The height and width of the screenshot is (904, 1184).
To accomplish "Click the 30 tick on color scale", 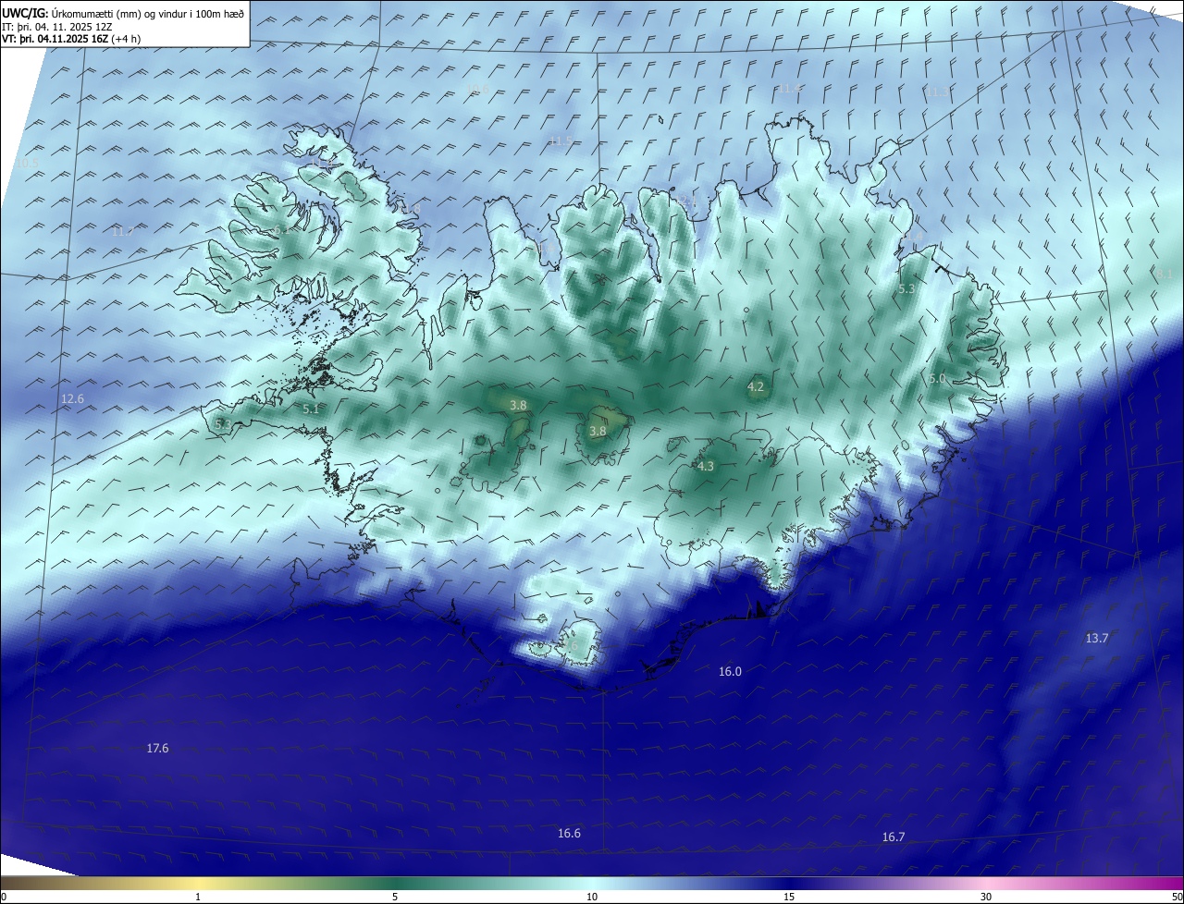I will click(986, 897).
